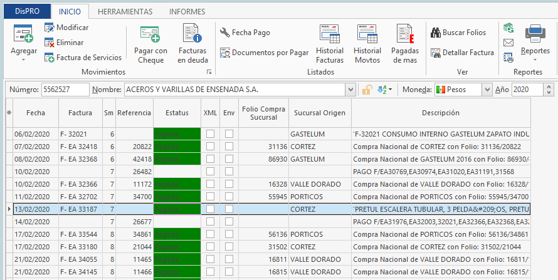Screen dimensions: 558x280
Task: Click the green money stack icon in Reportes
Action: [x=508, y=28]
